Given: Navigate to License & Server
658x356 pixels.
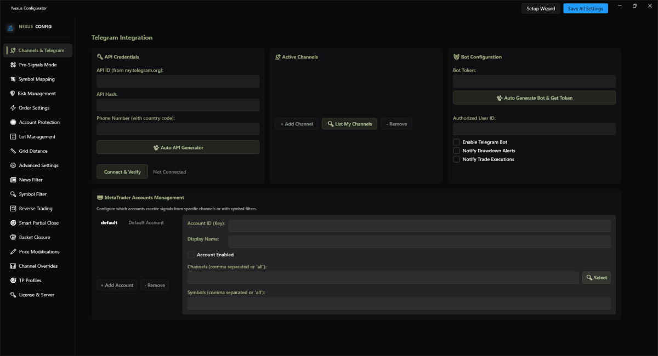Looking at the screenshot, I should pos(38,295).
